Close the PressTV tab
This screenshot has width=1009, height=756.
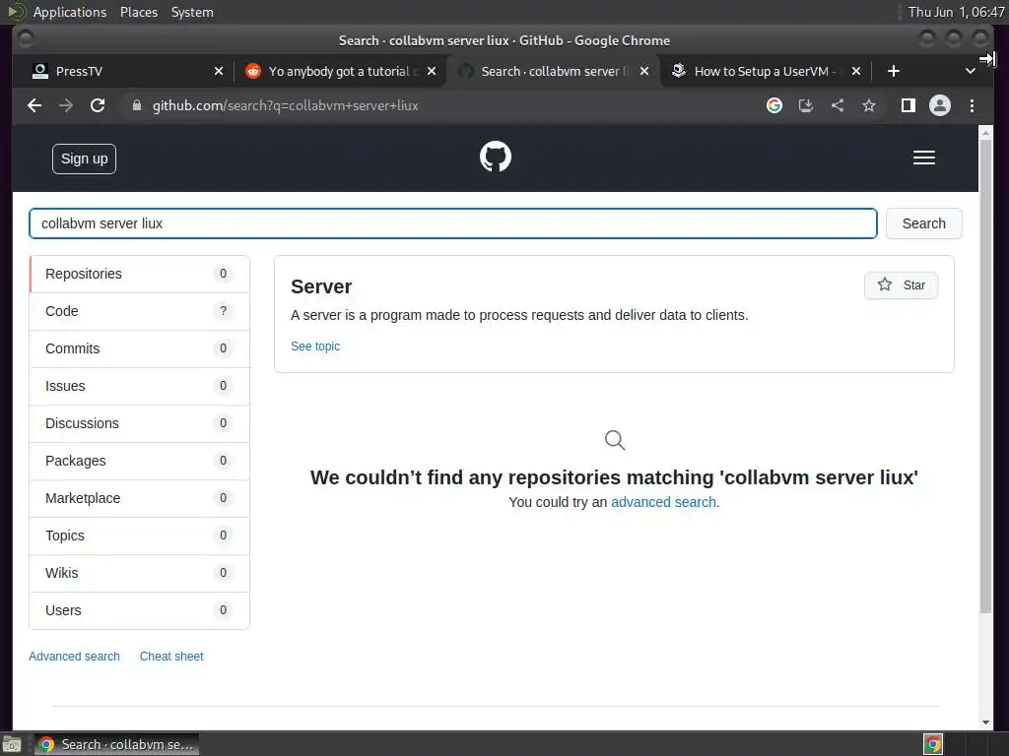point(219,71)
